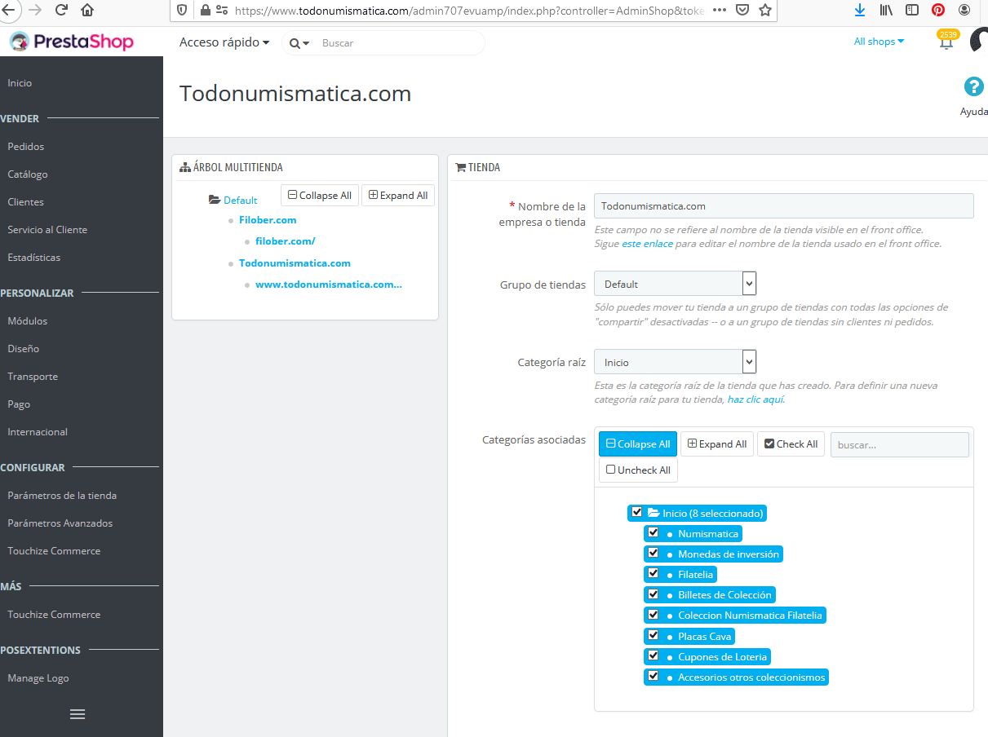Click the search magnifier icon
This screenshot has height=737, width=988.
tap(295, 43)
